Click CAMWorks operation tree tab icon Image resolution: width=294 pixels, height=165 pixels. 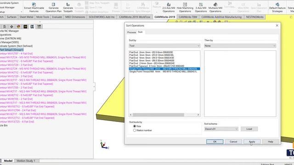click(32, 27)
